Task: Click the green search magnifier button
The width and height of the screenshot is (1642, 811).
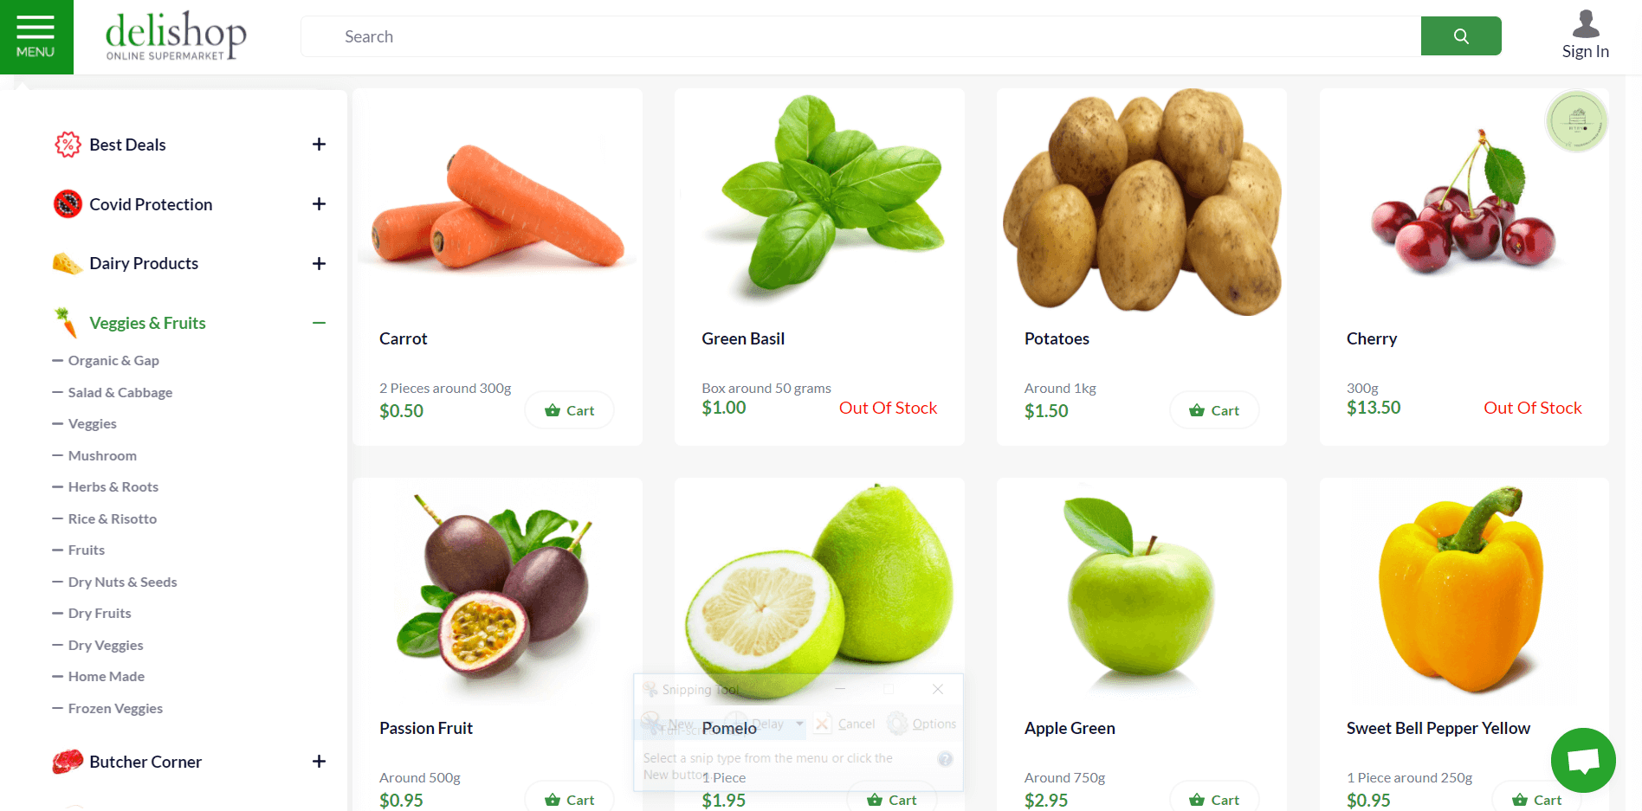Action: (x=1461, y=36)
